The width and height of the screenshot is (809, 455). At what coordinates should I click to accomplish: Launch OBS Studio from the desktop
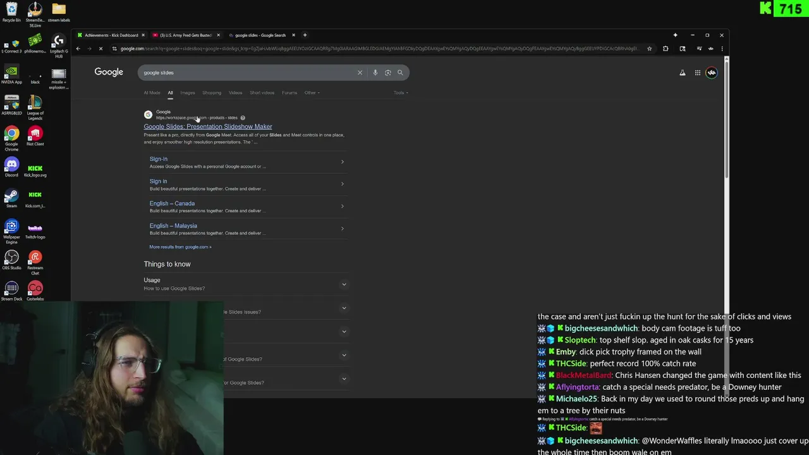tap(11, 260)
